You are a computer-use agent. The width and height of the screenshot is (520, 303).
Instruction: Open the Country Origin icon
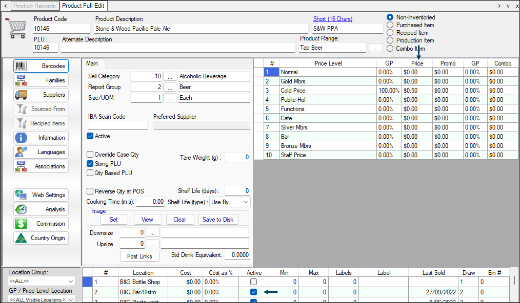(x=21, y=238)
